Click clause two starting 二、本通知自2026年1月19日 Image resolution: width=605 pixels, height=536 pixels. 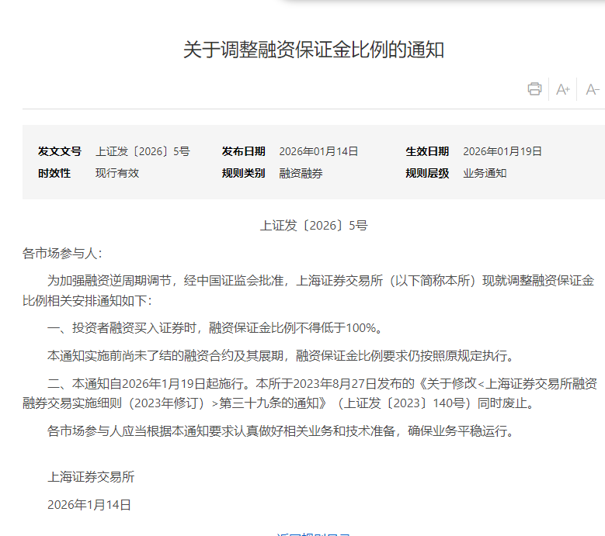310,393
